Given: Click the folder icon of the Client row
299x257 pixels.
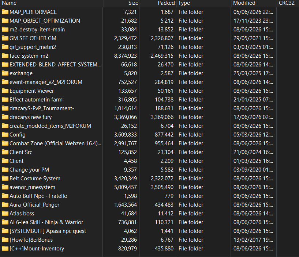Looking at the screenshot, I should point(5,161).
